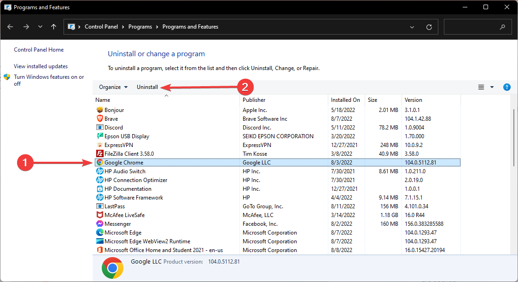Open the Organize dropdown menu
Screen dimensions: 518x282
pos(113,87)
